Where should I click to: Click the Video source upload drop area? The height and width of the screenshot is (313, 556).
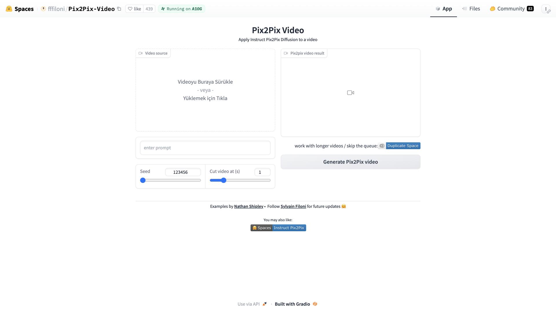point(205,90)
